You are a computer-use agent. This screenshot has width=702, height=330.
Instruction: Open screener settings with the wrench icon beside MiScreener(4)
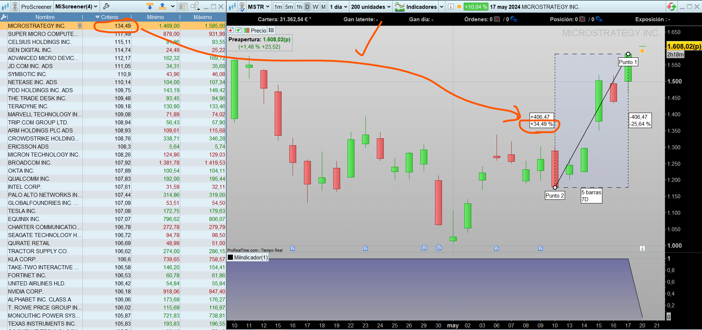[x=106, y=6]
